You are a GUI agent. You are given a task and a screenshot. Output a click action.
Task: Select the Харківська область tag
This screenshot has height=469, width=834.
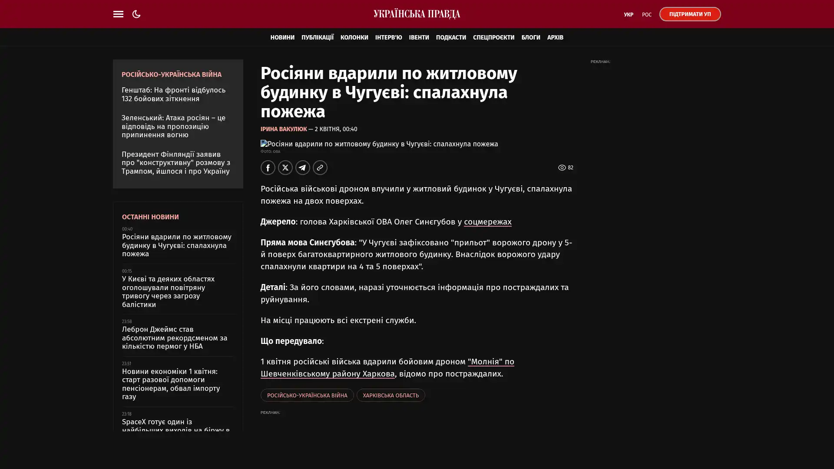[x=390, y=395]
